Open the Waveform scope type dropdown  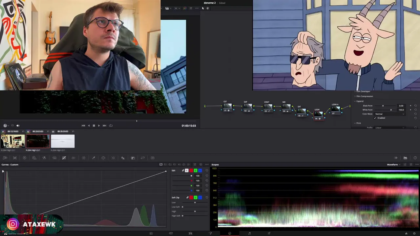coord(394,165)
